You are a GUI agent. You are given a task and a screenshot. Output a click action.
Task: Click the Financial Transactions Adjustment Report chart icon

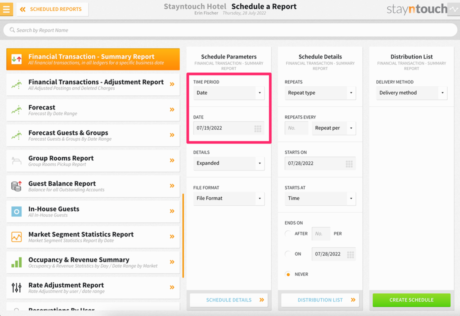16,84
